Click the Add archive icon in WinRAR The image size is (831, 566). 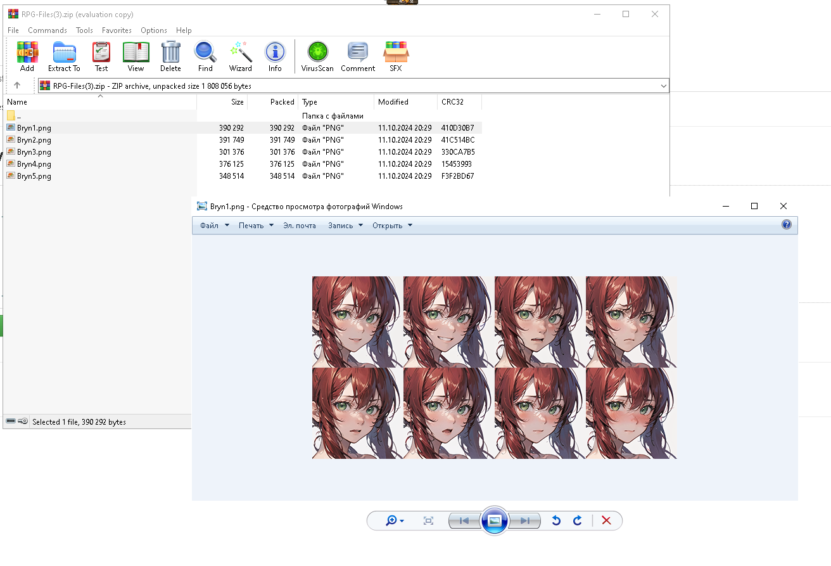(x=27, y=56)
